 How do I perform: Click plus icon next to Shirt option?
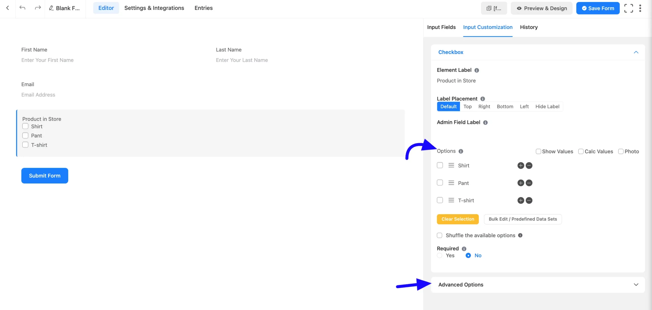pyautogui.click(x=521, y=166)
